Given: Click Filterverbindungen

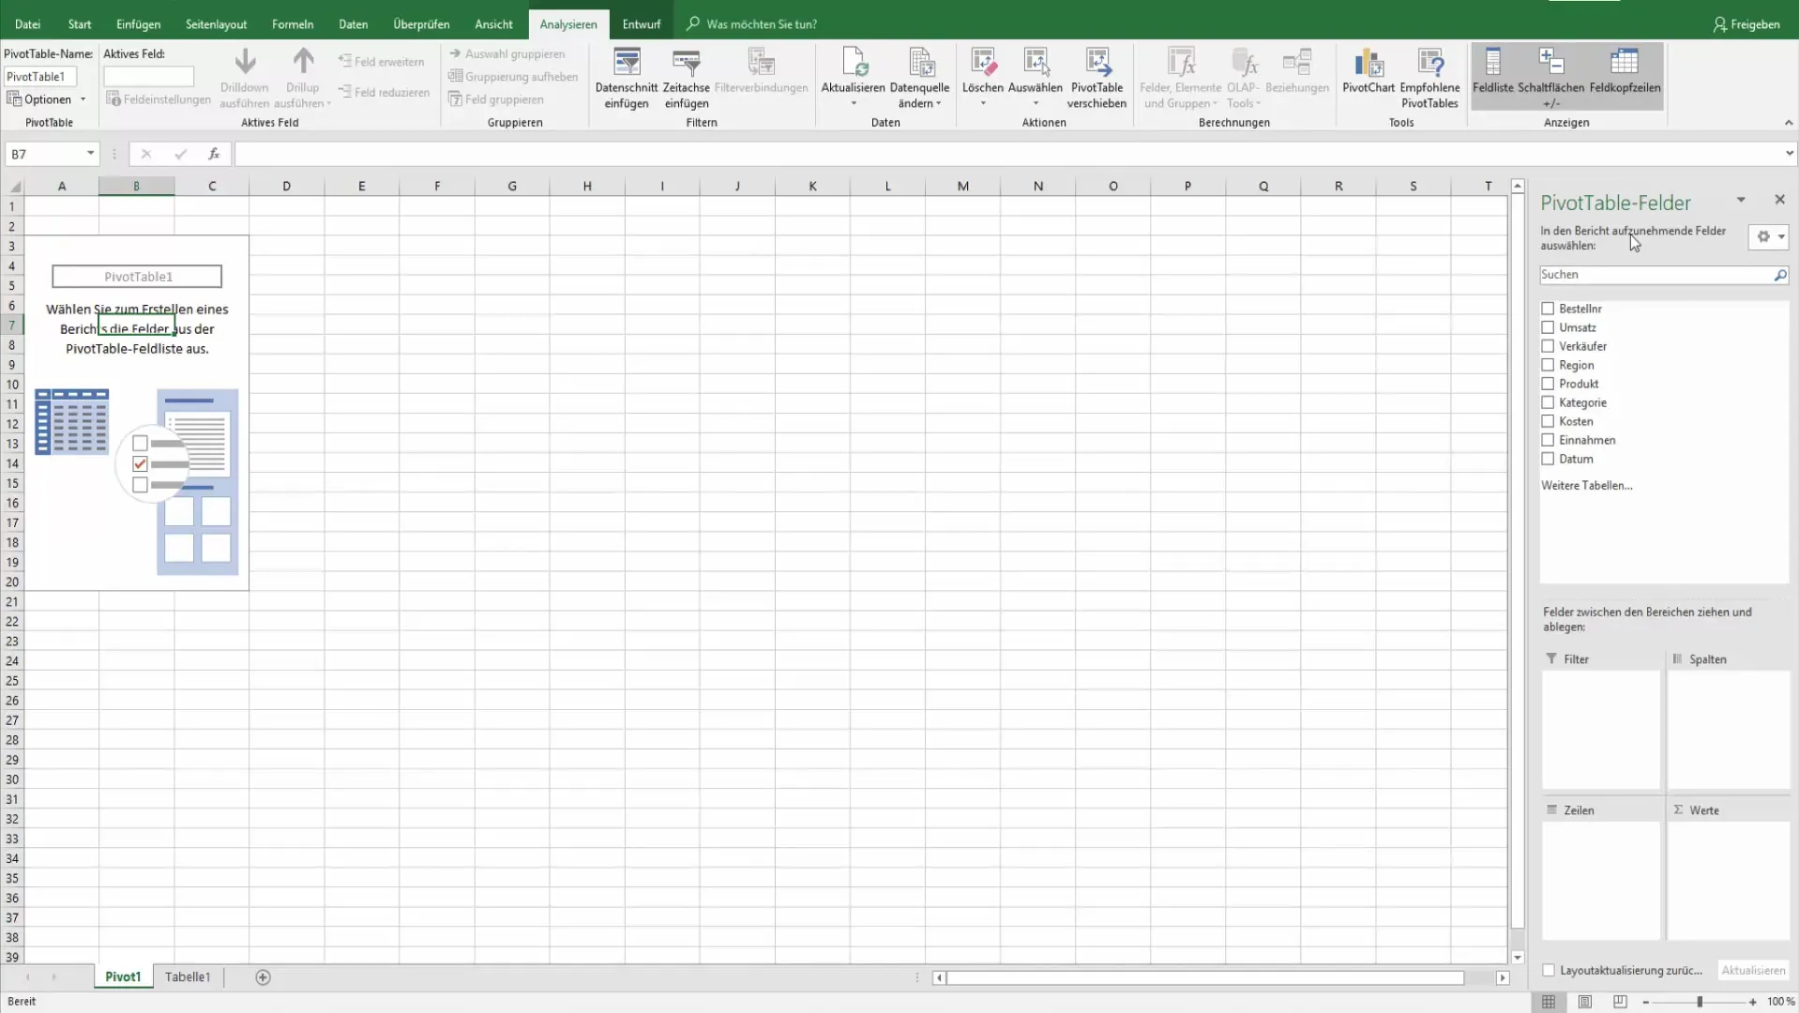Looking at the screenshot, I should point(761,72).
